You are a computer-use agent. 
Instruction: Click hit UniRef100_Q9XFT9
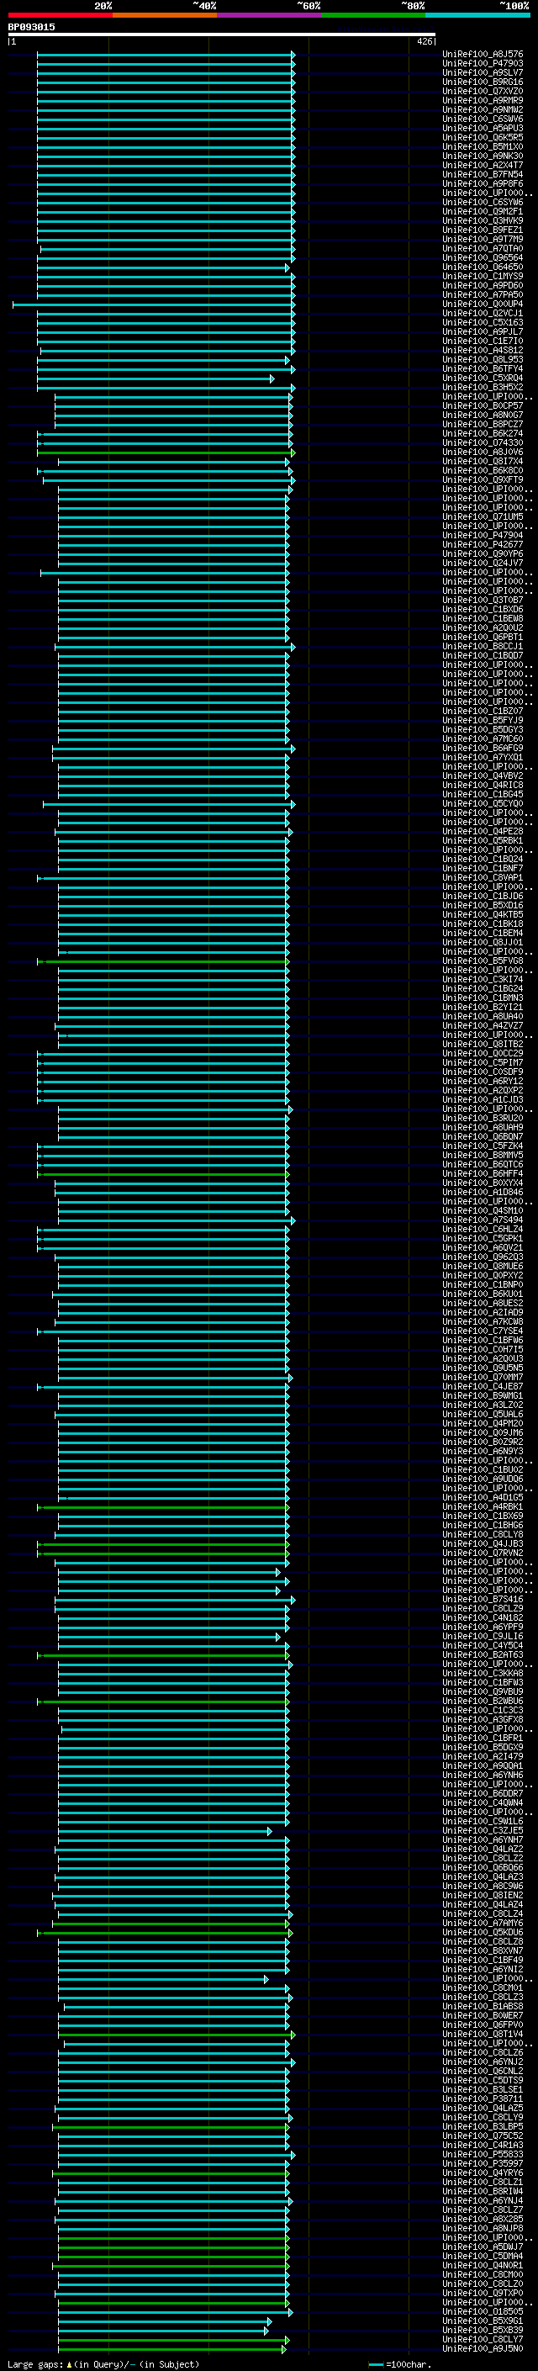(483, 479)
